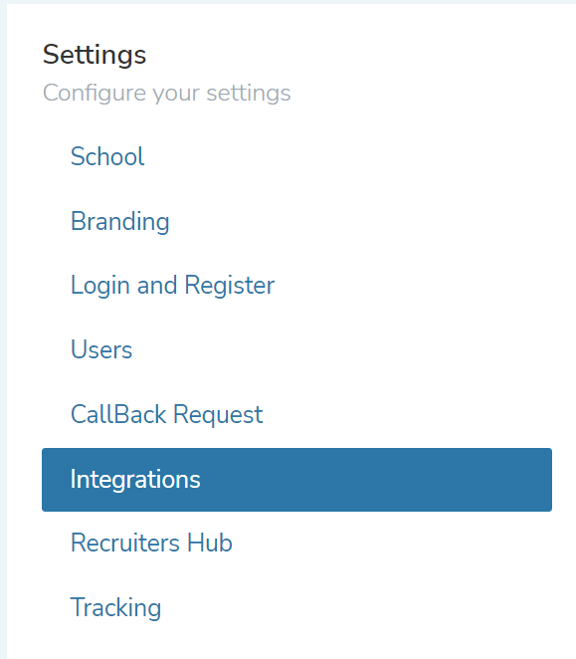The image size is (576, 659).
Task: Go to Login and Register settings
Action: click(296, 286)
